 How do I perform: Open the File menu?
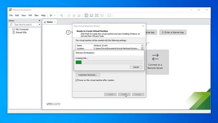tap(11, 15)
